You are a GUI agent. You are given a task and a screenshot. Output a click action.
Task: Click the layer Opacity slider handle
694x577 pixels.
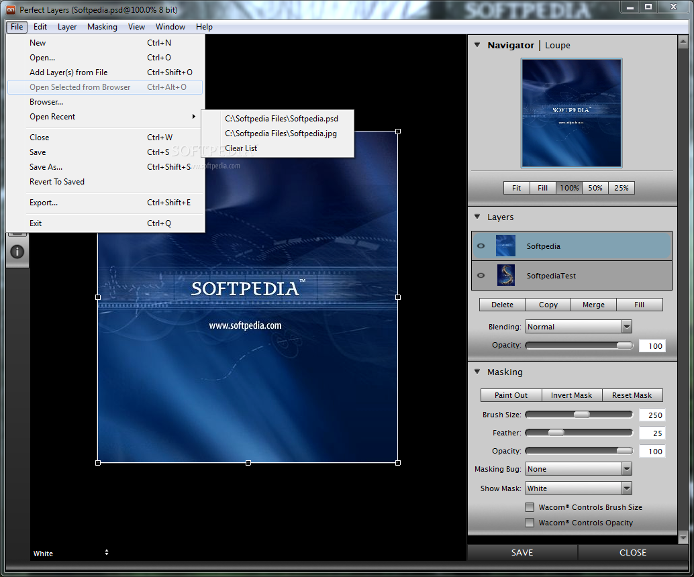624,345
